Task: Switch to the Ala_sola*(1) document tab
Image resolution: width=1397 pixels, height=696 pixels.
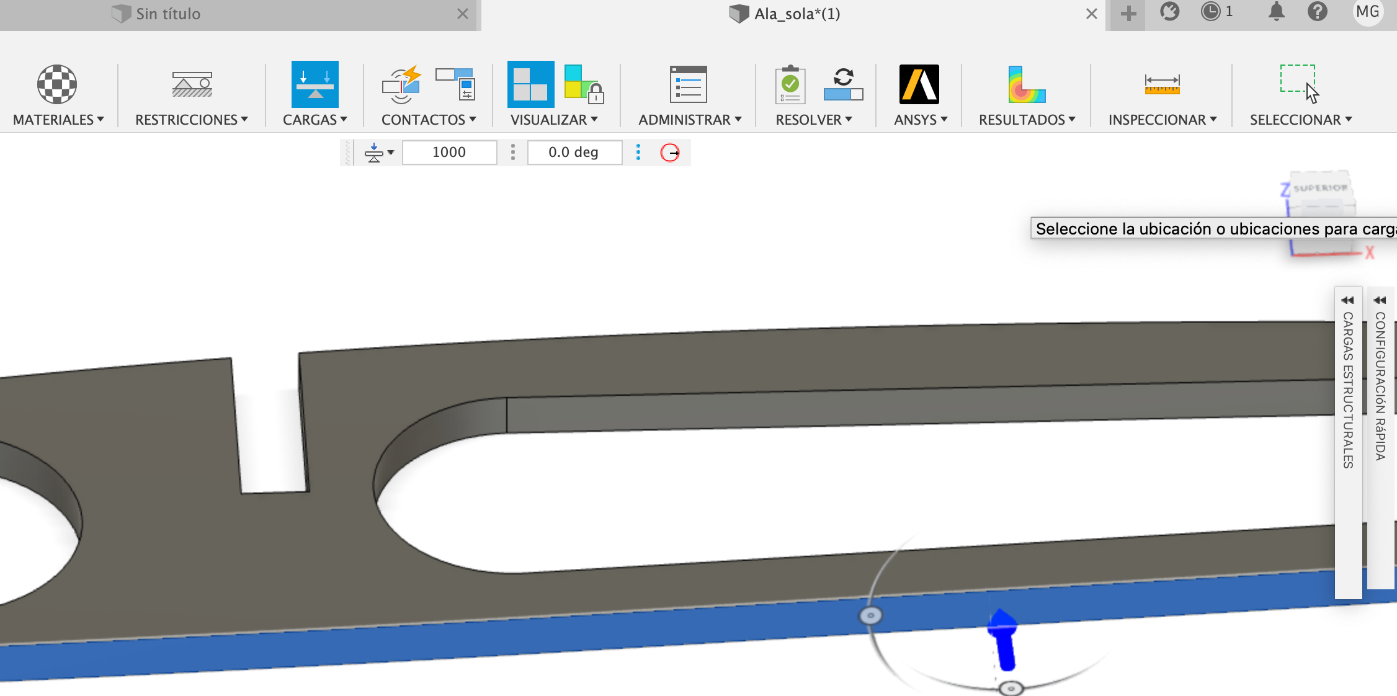Action: [x=785, y=14]
